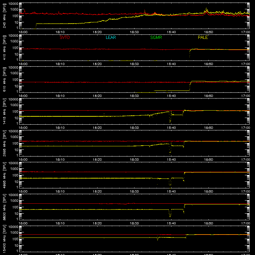The image size is (255, 255).
Task: Click the 1000 y-axis label of 410 MHz plot
Action: tap(14, 41)
